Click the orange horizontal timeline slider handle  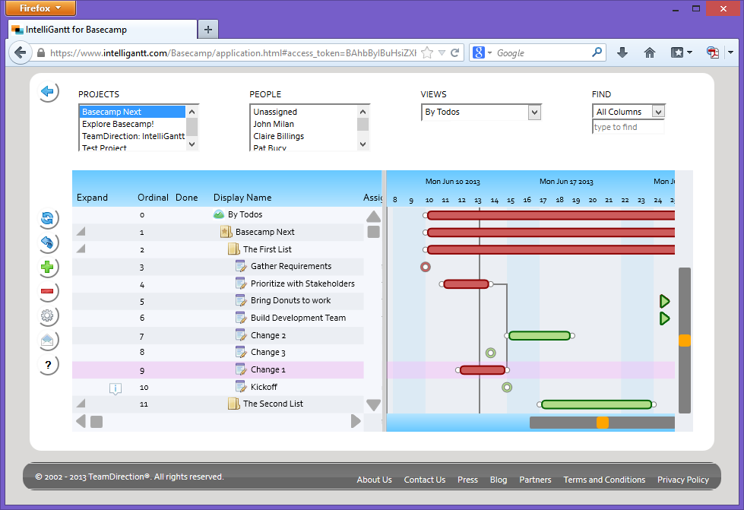[602, 423]
